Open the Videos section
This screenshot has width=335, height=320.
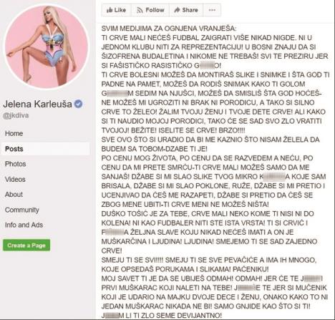(15, 179)
